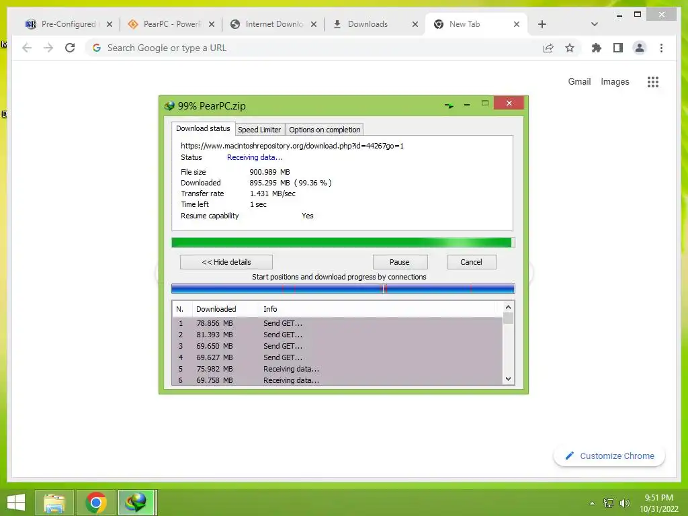Pause the PearPC.zip download
The image size is (688, 516).
click(x=400, y=262)
